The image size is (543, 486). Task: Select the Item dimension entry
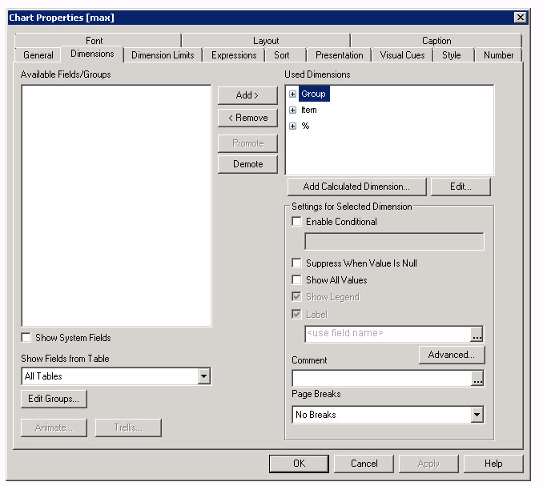(x=309, y=110)
